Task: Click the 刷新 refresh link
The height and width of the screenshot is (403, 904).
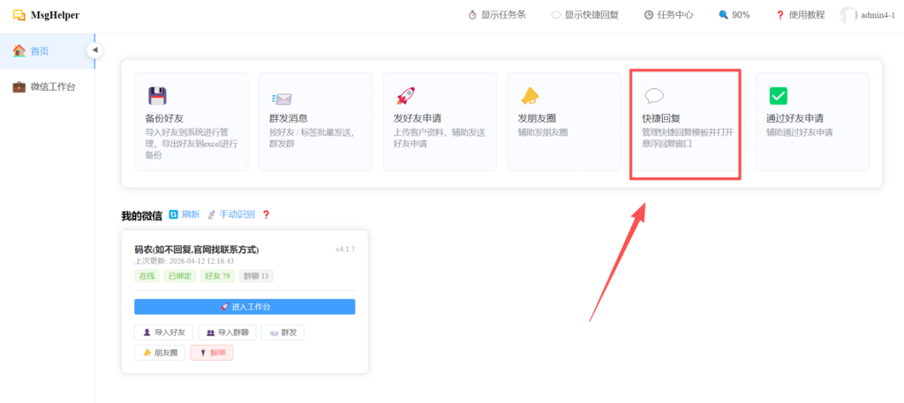Action: [185, 214]
